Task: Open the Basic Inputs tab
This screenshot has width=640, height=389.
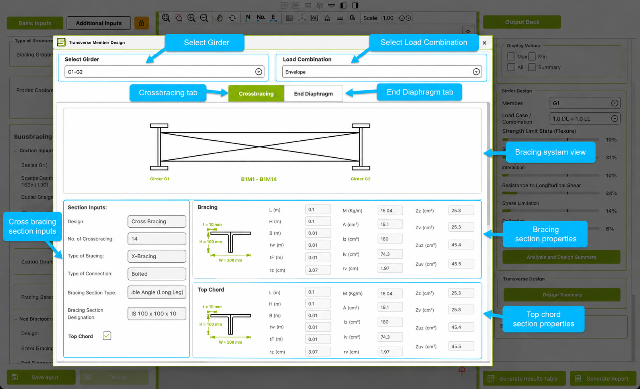Action: pyautogui.click(x=35, y=23)
